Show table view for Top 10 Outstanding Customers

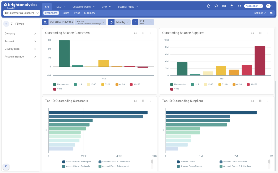pos(143,101)
